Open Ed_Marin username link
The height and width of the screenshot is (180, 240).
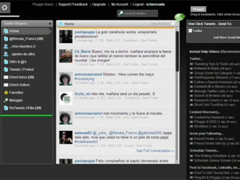pyautogui.click(x=83, y=51)
